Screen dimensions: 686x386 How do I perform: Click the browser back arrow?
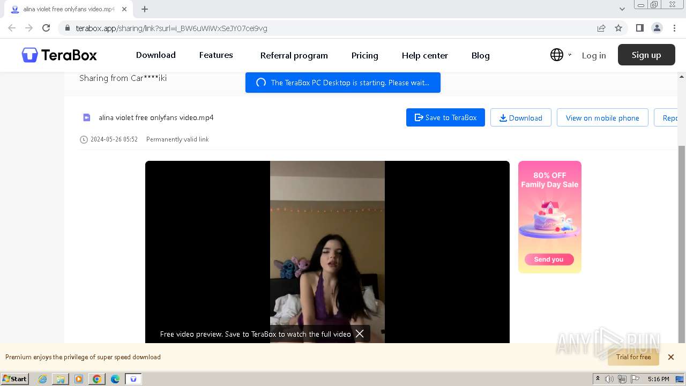point(12,28)
